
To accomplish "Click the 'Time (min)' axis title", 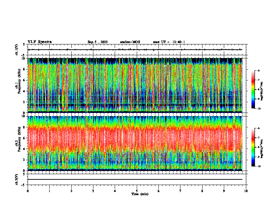I will (x=140, y=194).
